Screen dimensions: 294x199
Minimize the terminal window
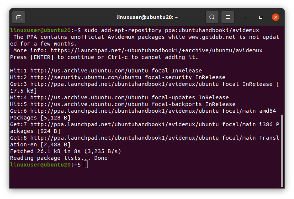pos(246,17)
